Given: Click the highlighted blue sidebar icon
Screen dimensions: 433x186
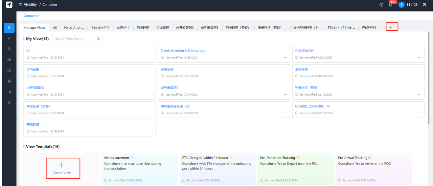Looking at the screenshot, I should tap(9, 28).
